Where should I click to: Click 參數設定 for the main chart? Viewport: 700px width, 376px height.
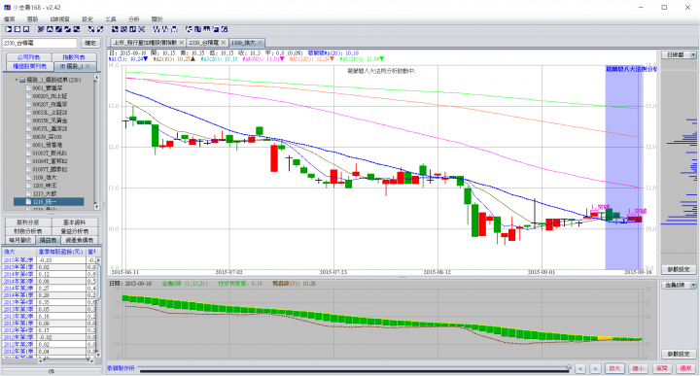679,269
